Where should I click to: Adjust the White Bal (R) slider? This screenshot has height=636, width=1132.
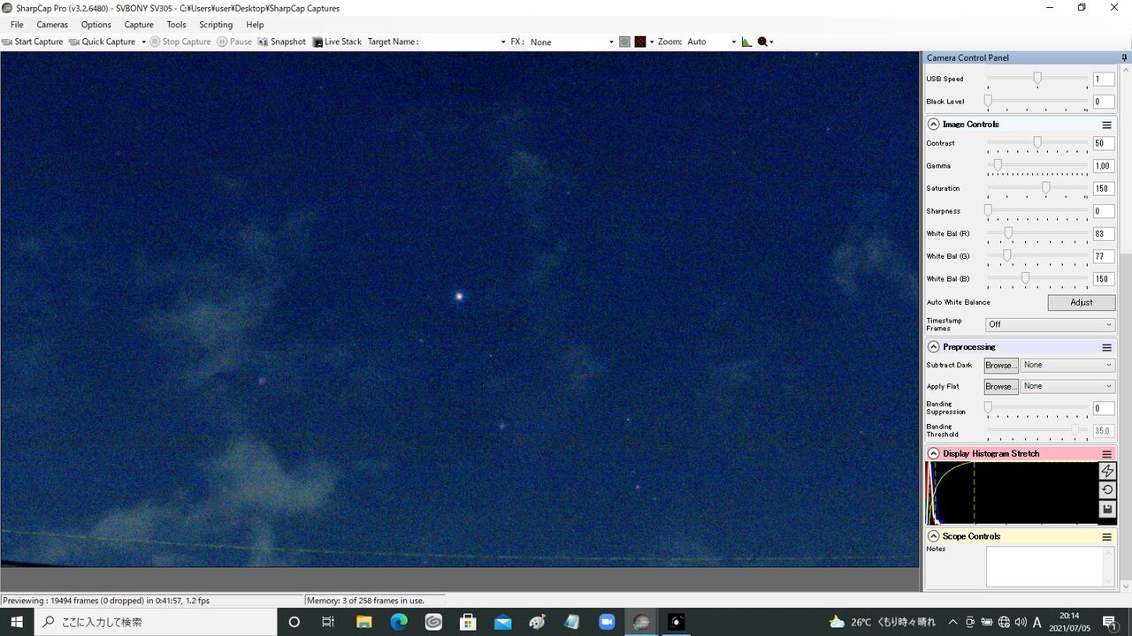click(1037, 233)
